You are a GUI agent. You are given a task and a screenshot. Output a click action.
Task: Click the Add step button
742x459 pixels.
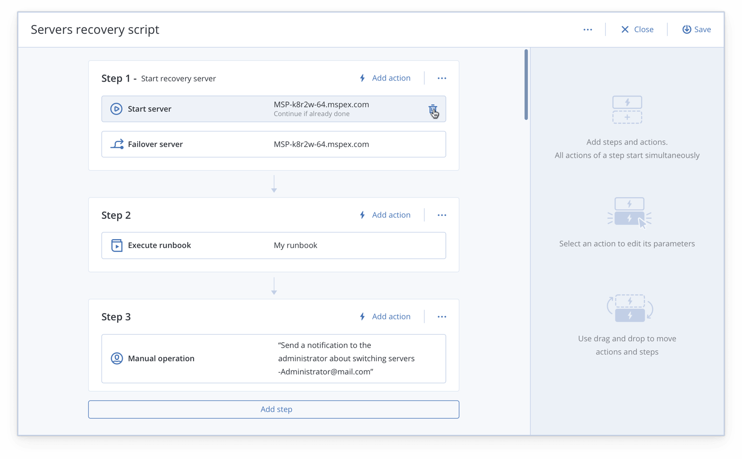(x=273, y=409)
